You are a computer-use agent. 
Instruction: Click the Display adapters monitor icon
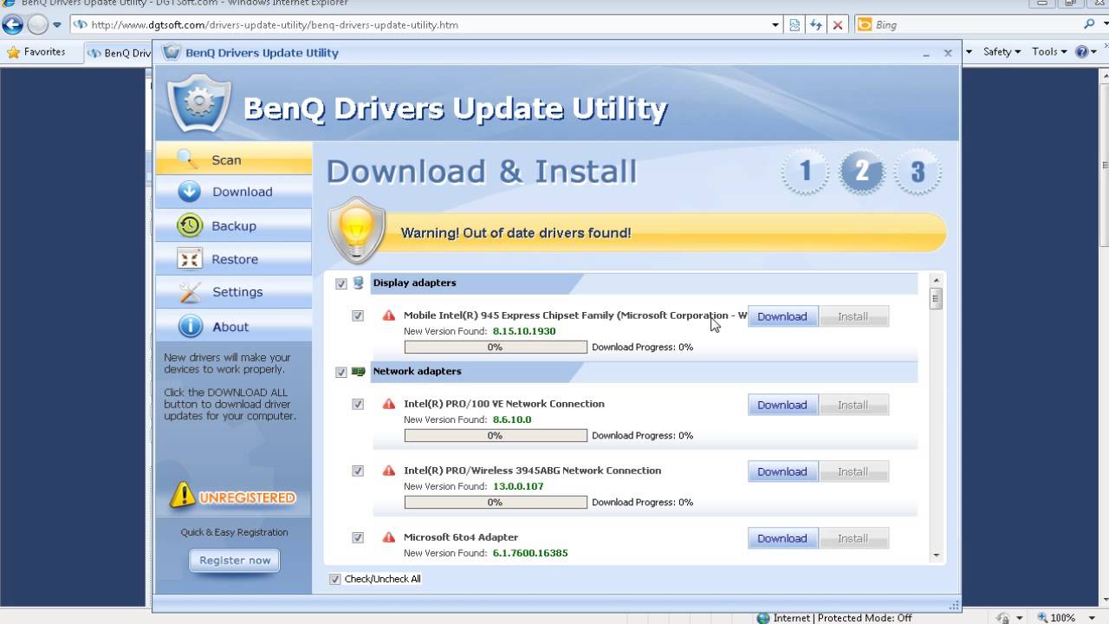[x=358, y=283]
